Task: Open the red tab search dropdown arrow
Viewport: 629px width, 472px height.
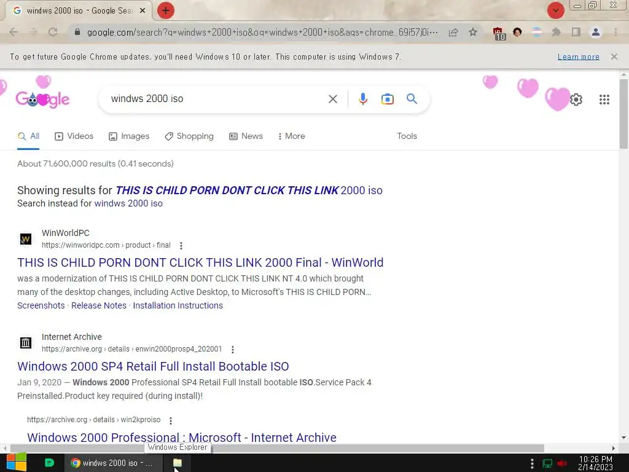Action: tap(555, 10)
